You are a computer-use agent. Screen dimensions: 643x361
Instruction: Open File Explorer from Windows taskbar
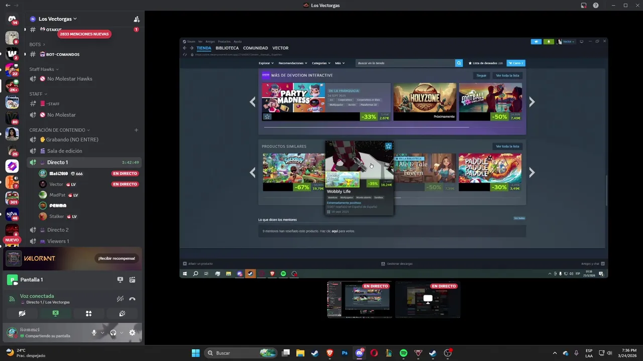click(300, 353)
